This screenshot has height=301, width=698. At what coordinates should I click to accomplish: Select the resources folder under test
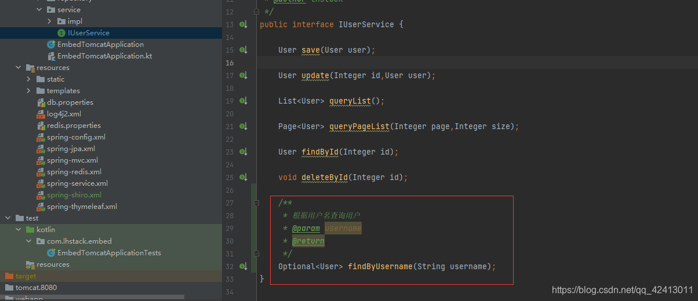(53, 265)
